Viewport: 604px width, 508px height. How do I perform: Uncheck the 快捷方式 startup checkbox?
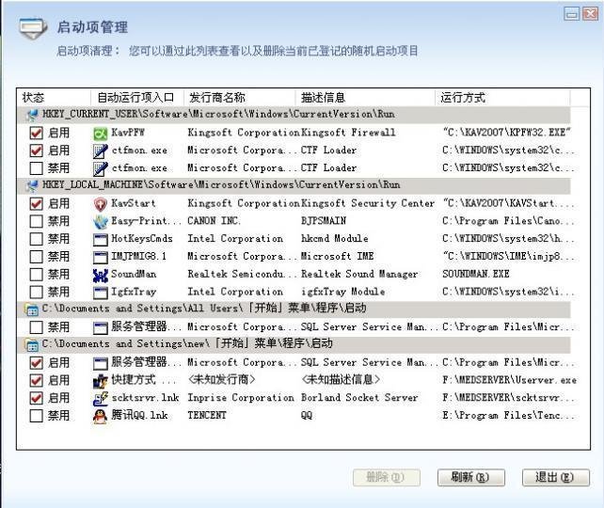(36, 380)
